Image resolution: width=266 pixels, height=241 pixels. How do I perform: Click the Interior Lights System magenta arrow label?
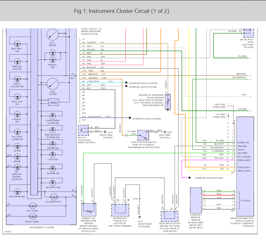(209, 178)
